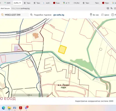Open Viber from the taskbar

click(26, 108)
